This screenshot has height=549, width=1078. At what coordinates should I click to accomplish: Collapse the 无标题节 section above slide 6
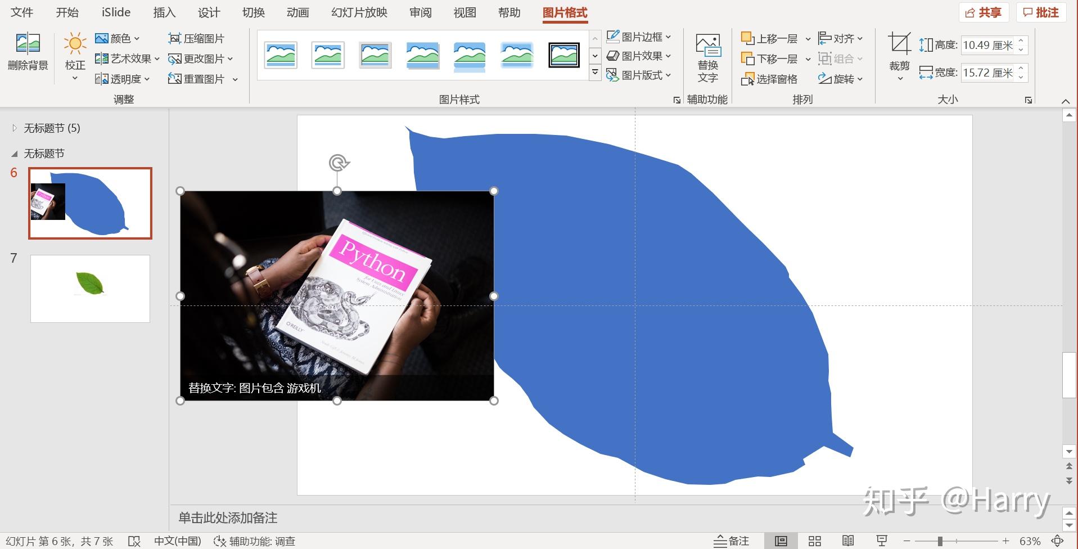(x=15, y=154)
